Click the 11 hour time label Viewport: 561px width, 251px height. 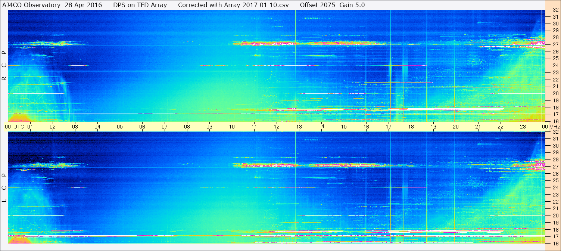pyautogui.click(x=254, y=127)
